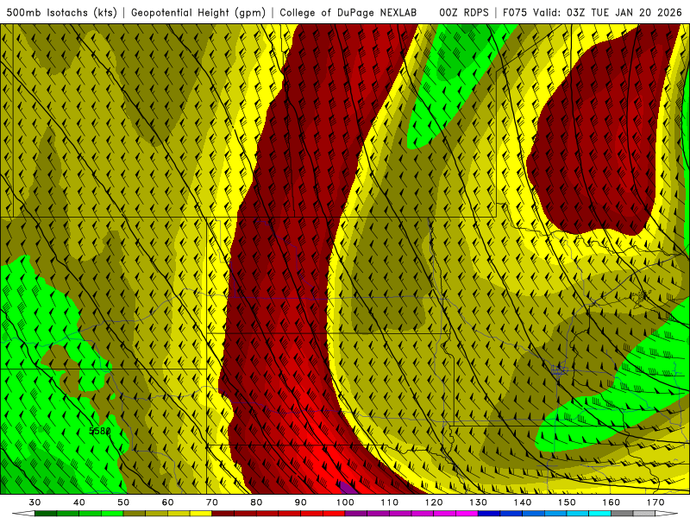Click the '120' legend value
The width and height of the screenshot is (690, 518).
pyautogui.click(x=434, y=502)
